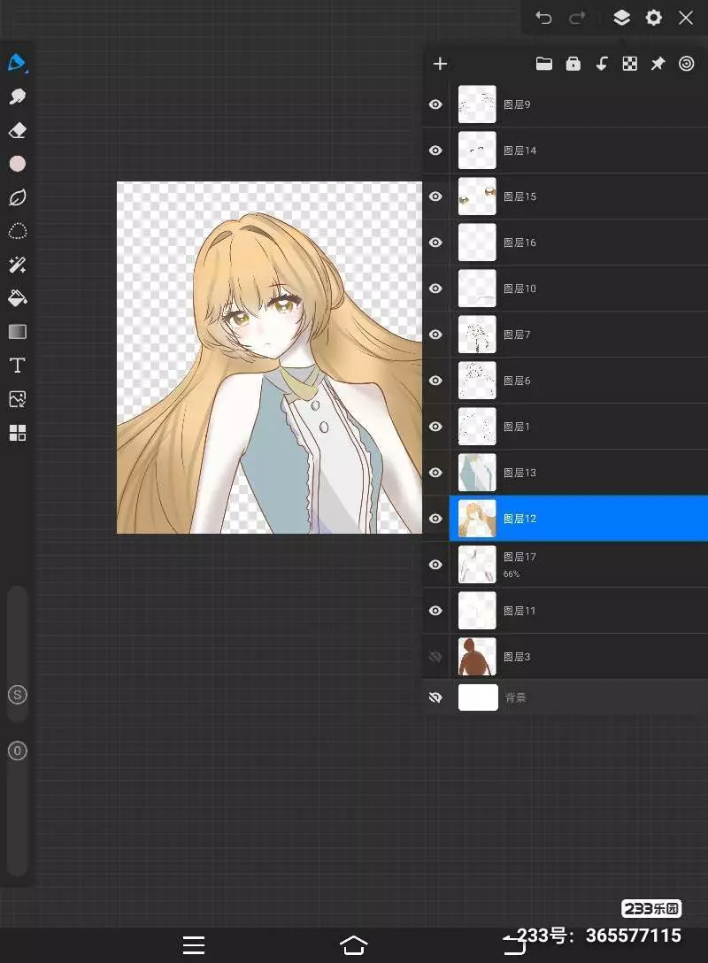The height and width of the screenshot is (963, 708).
Task: Open the settings gear menu
Action: coord(653,18)
